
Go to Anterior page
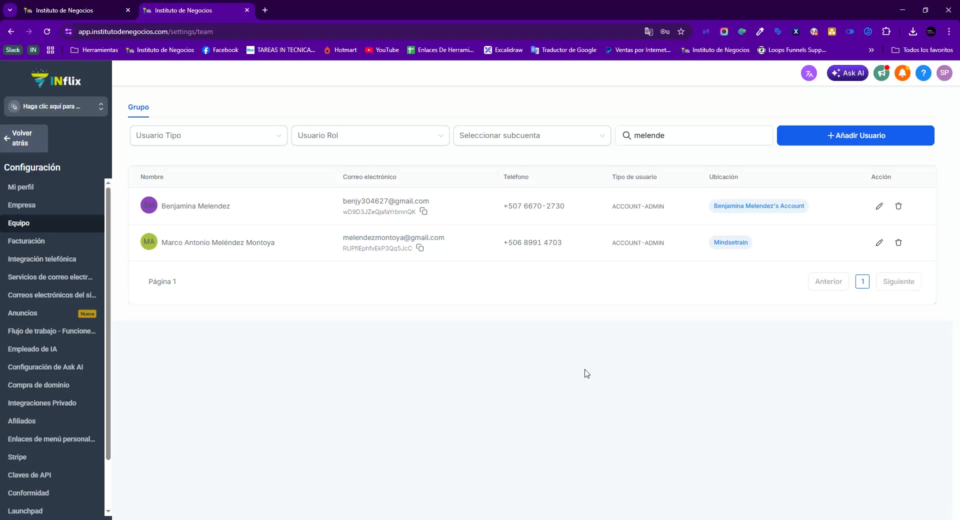click(x=828, y=281)
